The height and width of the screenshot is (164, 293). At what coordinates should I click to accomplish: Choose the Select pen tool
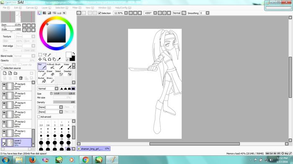coord(59,73)
